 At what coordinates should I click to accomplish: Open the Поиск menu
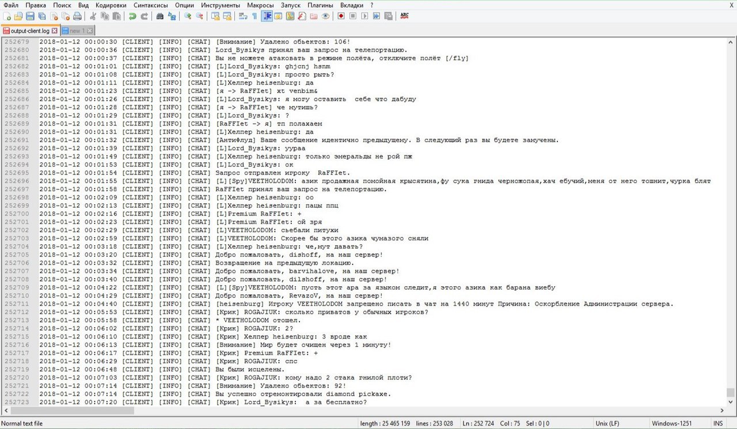62,5
